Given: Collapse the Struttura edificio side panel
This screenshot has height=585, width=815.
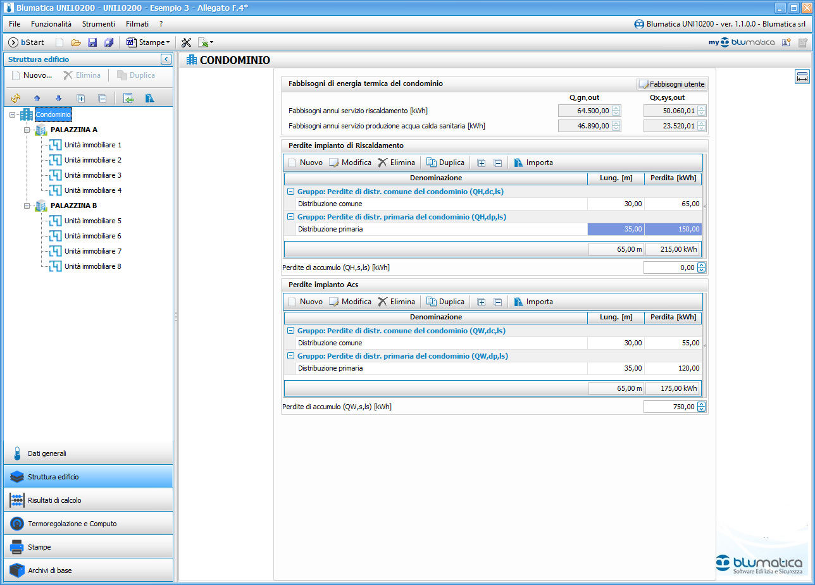Looking at the screenshot, I should pos(166,59).
